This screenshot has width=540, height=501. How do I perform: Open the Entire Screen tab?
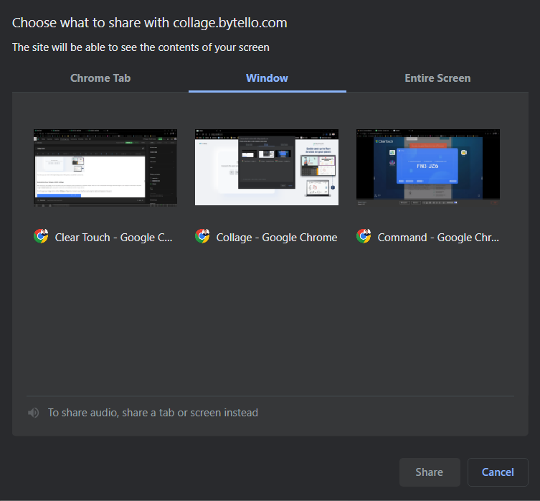[437, 78]
